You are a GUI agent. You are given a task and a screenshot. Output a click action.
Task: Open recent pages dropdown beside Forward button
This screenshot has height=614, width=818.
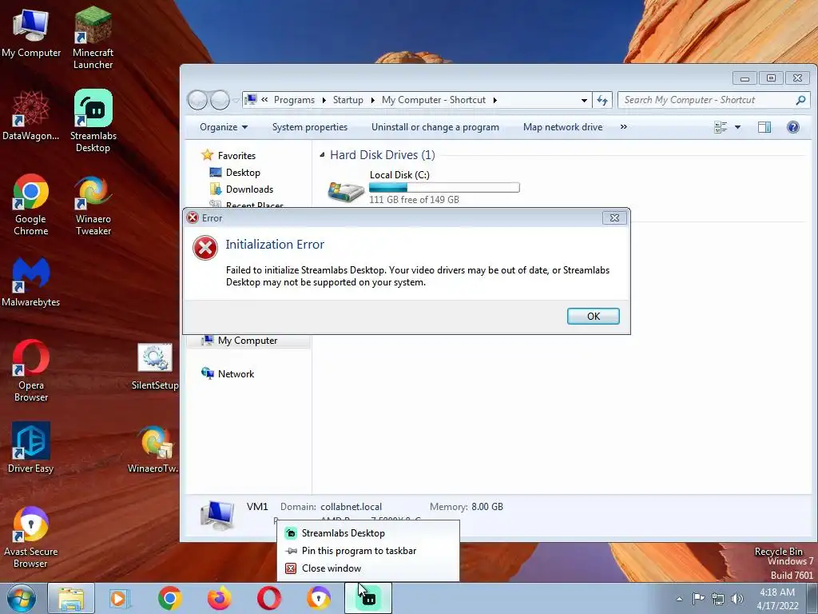coord(236,100)
